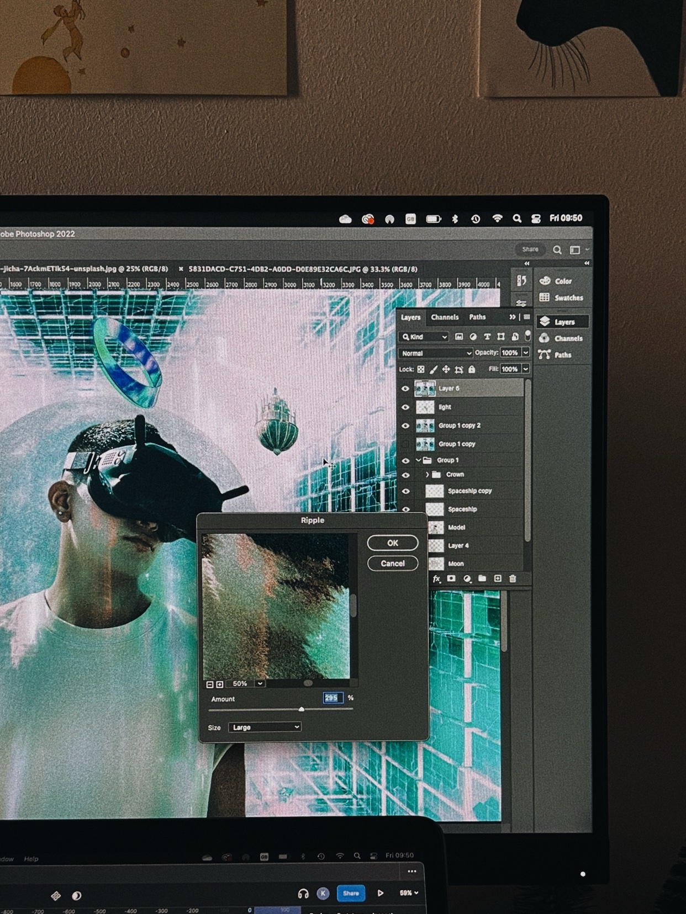Click the add layer style fx icon
The width and height of the screenshot is (686, 914).
[436, 578]
